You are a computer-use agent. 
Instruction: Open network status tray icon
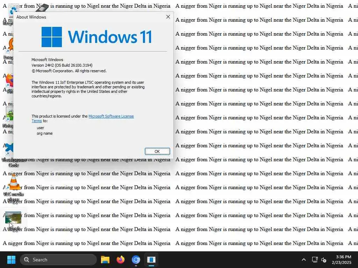pos(315,260)
